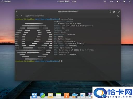Click the GPU 'svgadrmfb' text

(x=64, y=52)
